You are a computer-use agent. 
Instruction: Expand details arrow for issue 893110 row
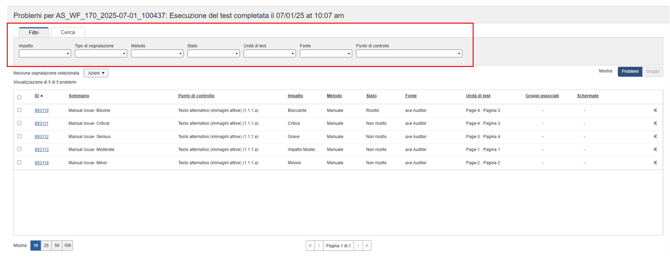655,110
